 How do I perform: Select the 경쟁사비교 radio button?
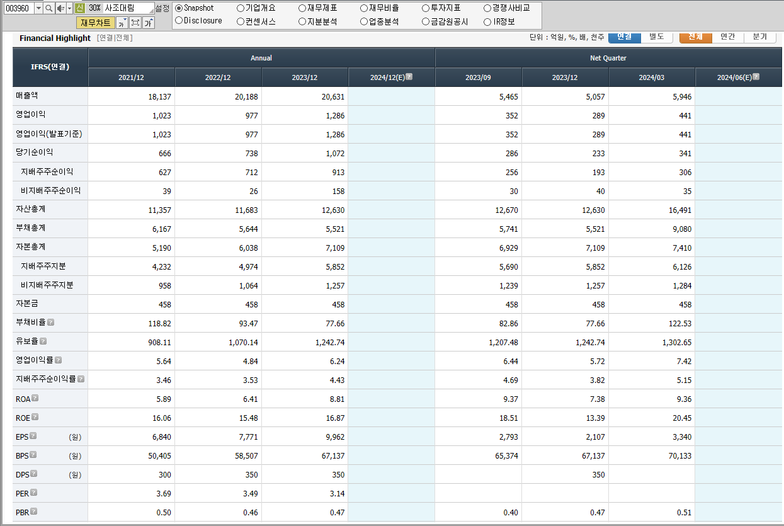tap(487, 8)
